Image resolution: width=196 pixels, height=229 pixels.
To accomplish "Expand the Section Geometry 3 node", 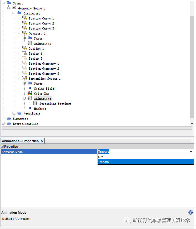I will pyautogui.click(x=19, y=73).
